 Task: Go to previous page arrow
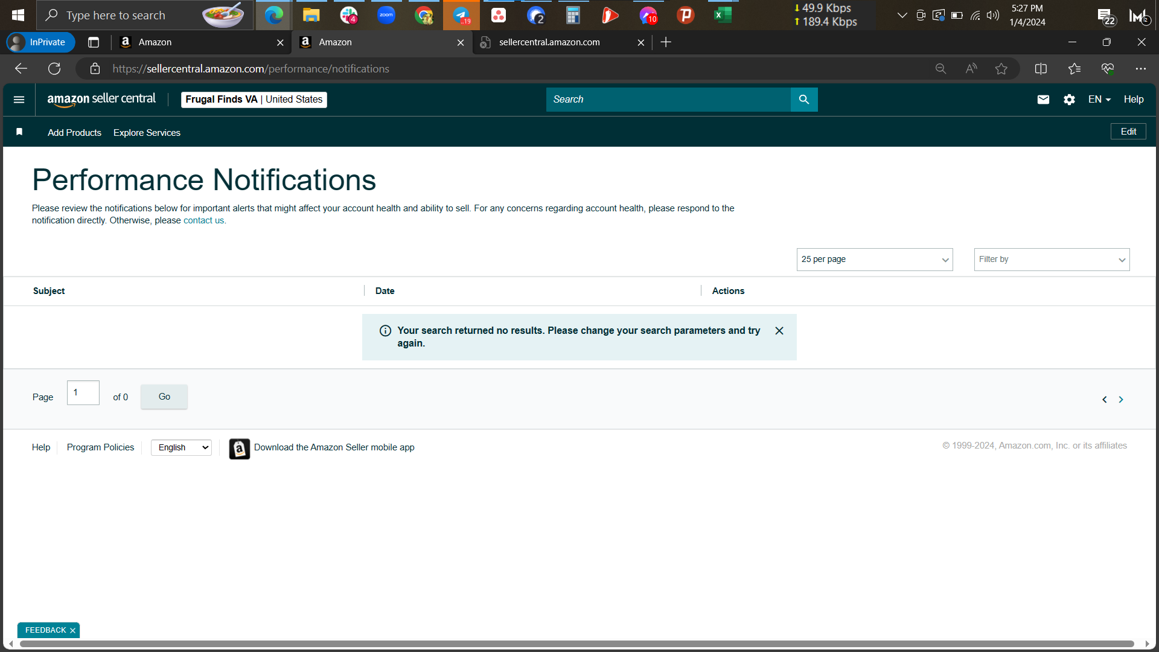(1105, 400)
